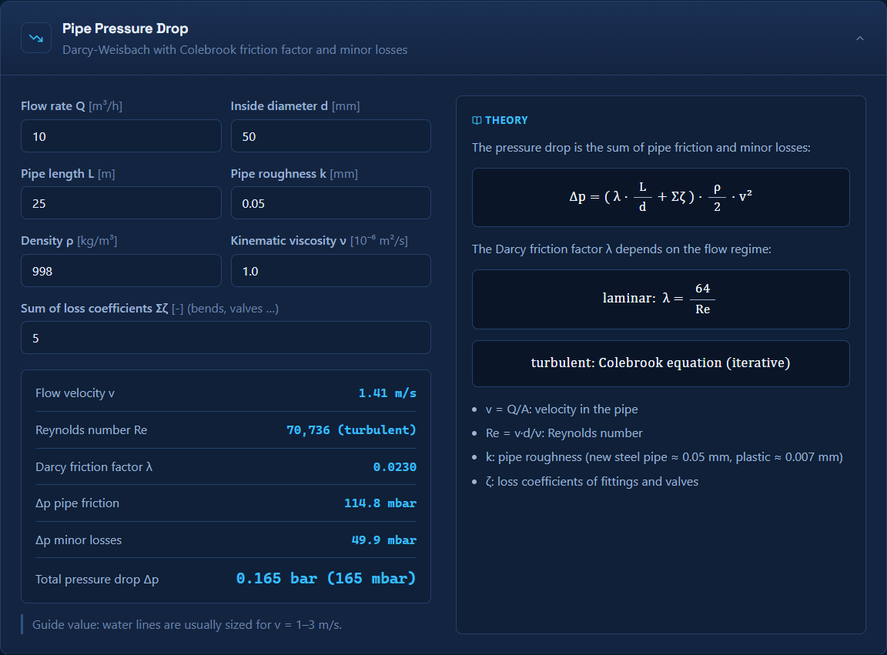The width and height of the screenshot is (887, 655).
Task: Click the Inside diameter d label
Action: pyautogui.click(x=296, y=105)
